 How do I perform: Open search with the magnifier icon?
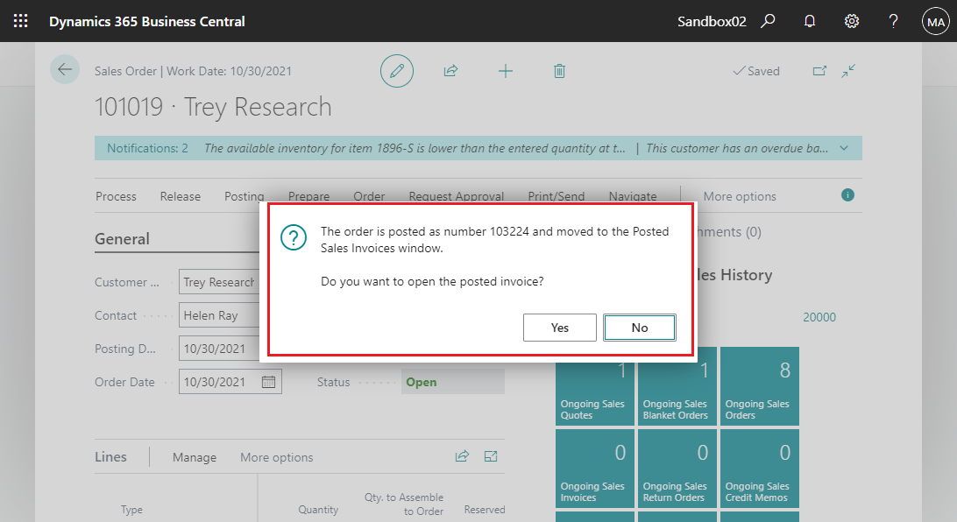pos(768,20)
